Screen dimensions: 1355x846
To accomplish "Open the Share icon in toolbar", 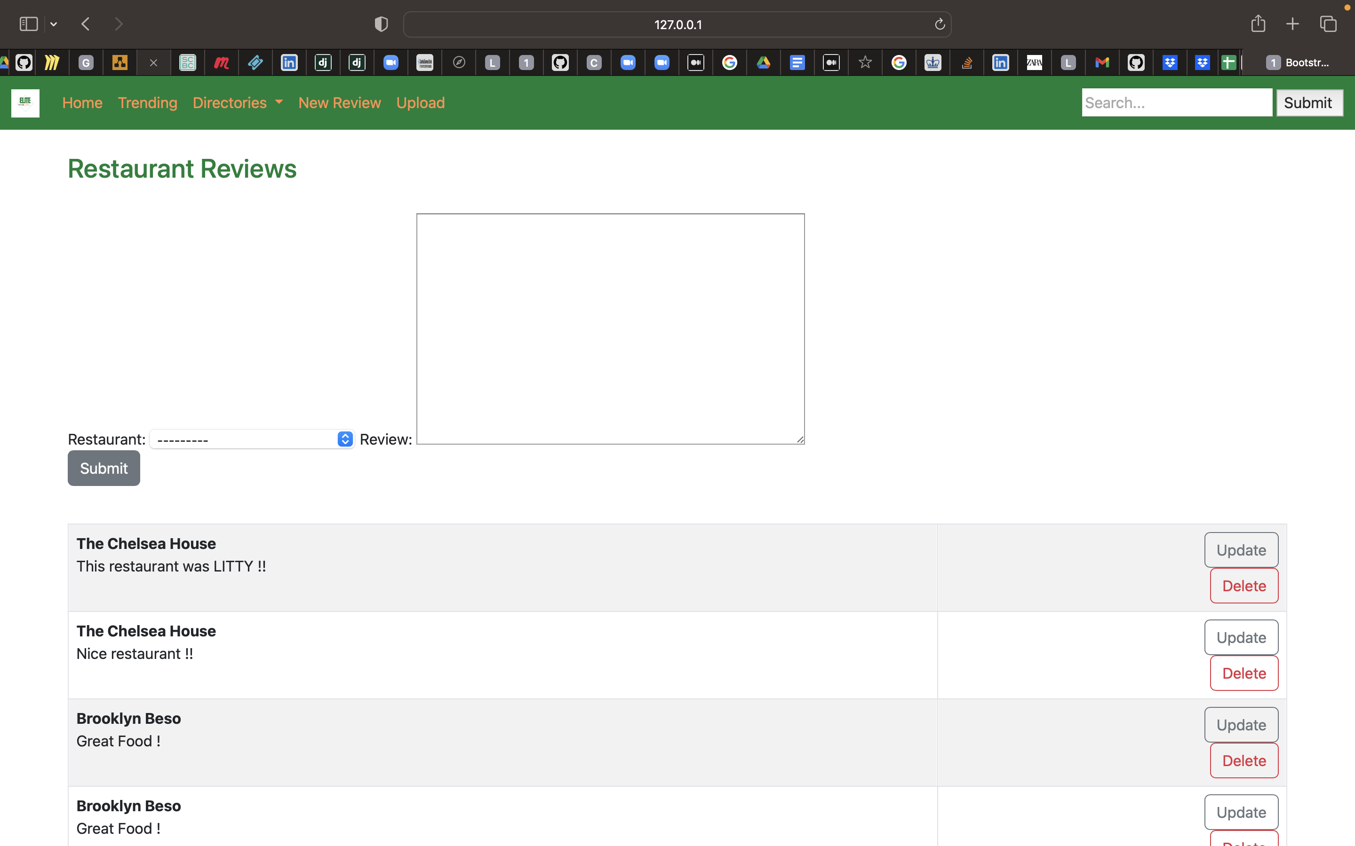I will point(1258,24).
